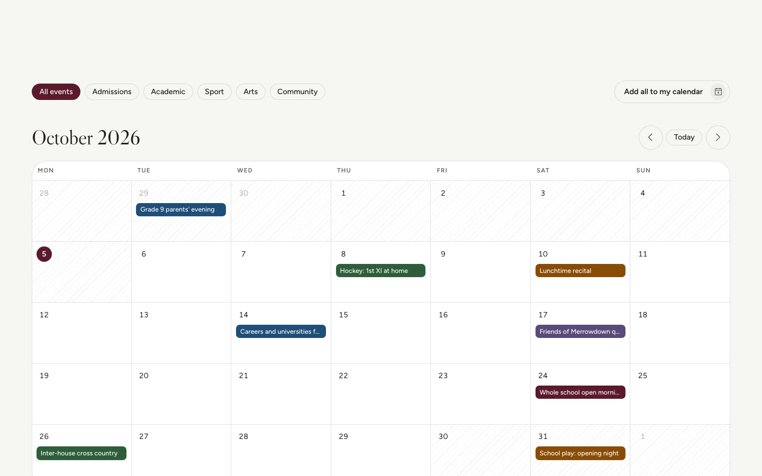Select October 22 date number
Viewport: 762px width, 476px height.
[343, 376]
